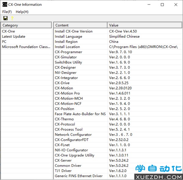
Task: Select Microsoft Foundation Class category
Action: click(x=26, y=47)
